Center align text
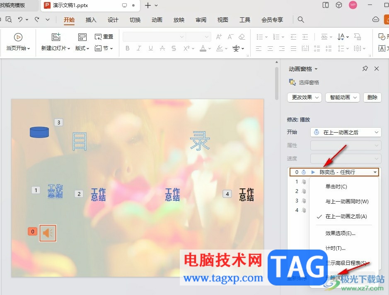The image size is (389, 295). coord(271,48)
